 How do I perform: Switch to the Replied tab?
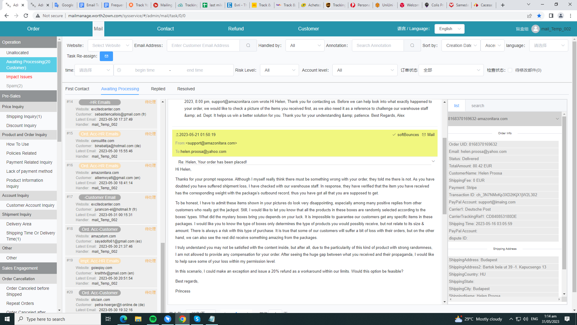click(x=158, y=89)
